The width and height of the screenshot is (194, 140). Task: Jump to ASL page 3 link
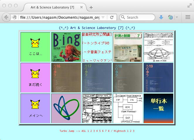point(94,131)
